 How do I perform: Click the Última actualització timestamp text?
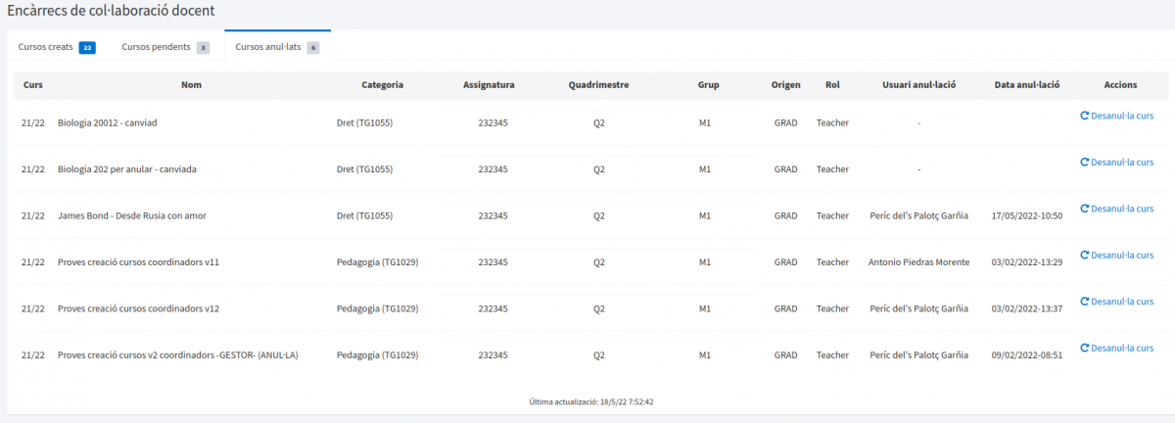coord(590,401)
